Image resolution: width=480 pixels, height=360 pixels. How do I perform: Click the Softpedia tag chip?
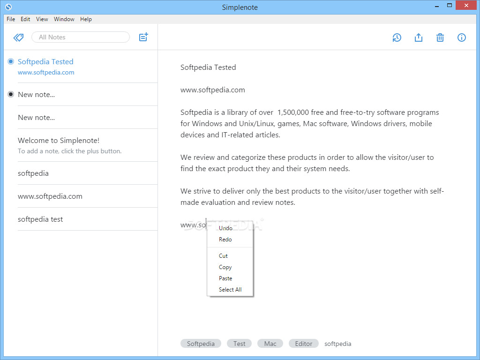pyautogui.click(x=201, y=344)
